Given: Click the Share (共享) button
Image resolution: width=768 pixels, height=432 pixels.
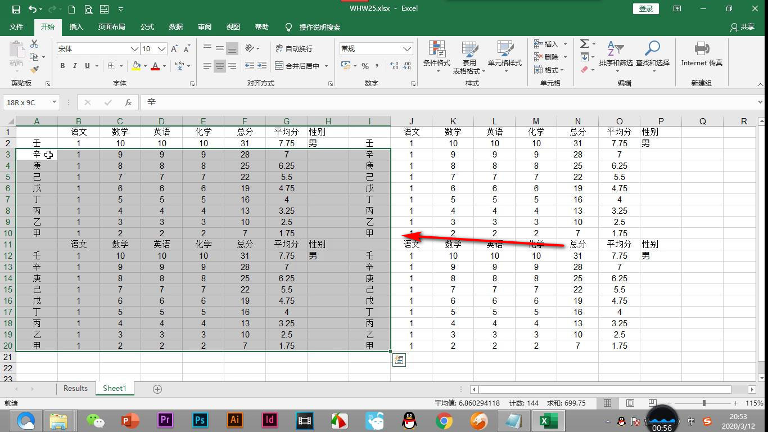Looking at the screenshot, I should click(x=742, y=27).
